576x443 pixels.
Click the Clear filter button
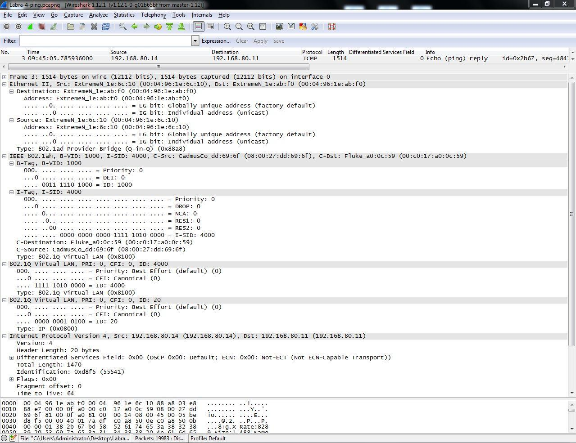point(242,41)
